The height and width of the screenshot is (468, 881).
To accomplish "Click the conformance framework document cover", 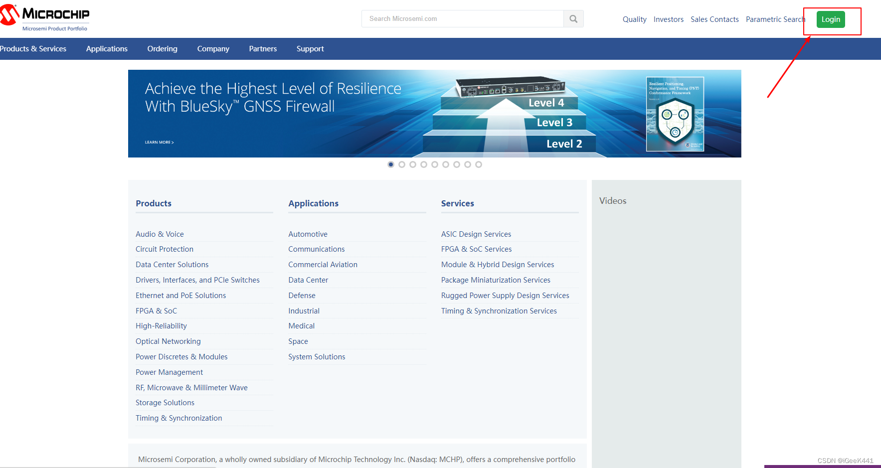I will pyautogui.click(x=675, y=114).
